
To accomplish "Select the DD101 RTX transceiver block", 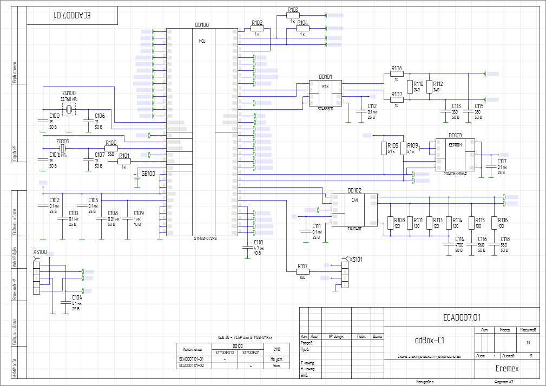I will pos(325,93).
